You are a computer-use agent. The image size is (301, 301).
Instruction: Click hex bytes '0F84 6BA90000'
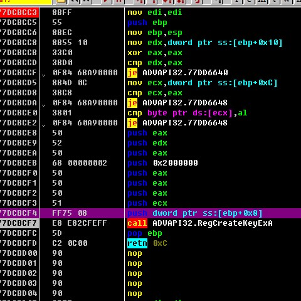tap(85, 73)
